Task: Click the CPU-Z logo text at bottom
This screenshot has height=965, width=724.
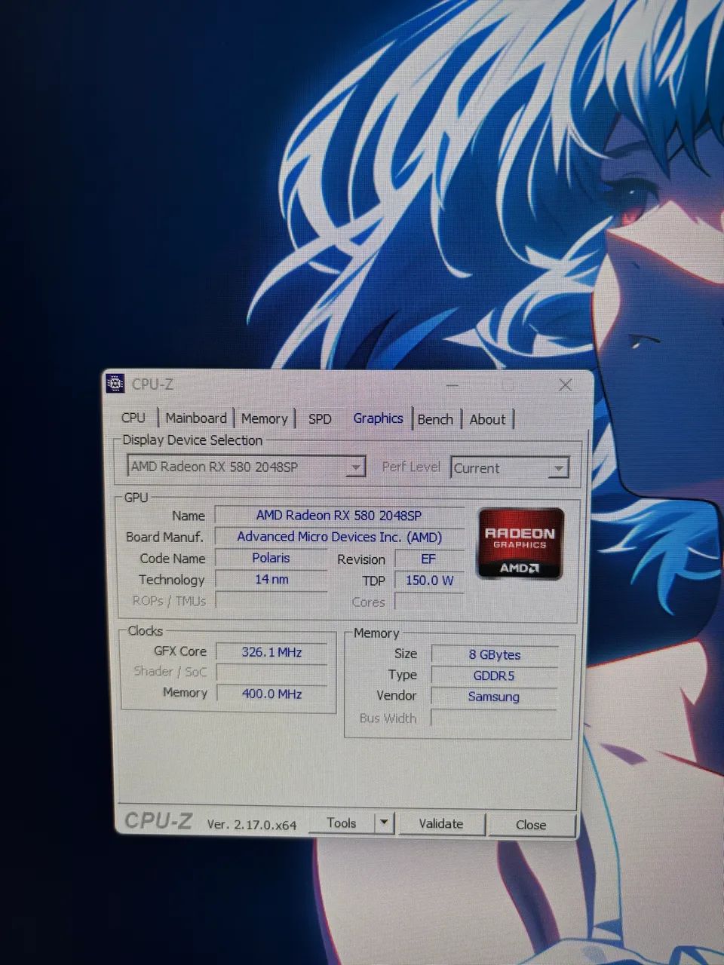Action: 158,821
